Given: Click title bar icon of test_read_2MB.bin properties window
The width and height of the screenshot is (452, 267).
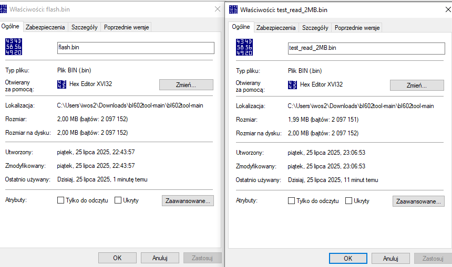Looking at the screenshot, I should click(233, 9).
